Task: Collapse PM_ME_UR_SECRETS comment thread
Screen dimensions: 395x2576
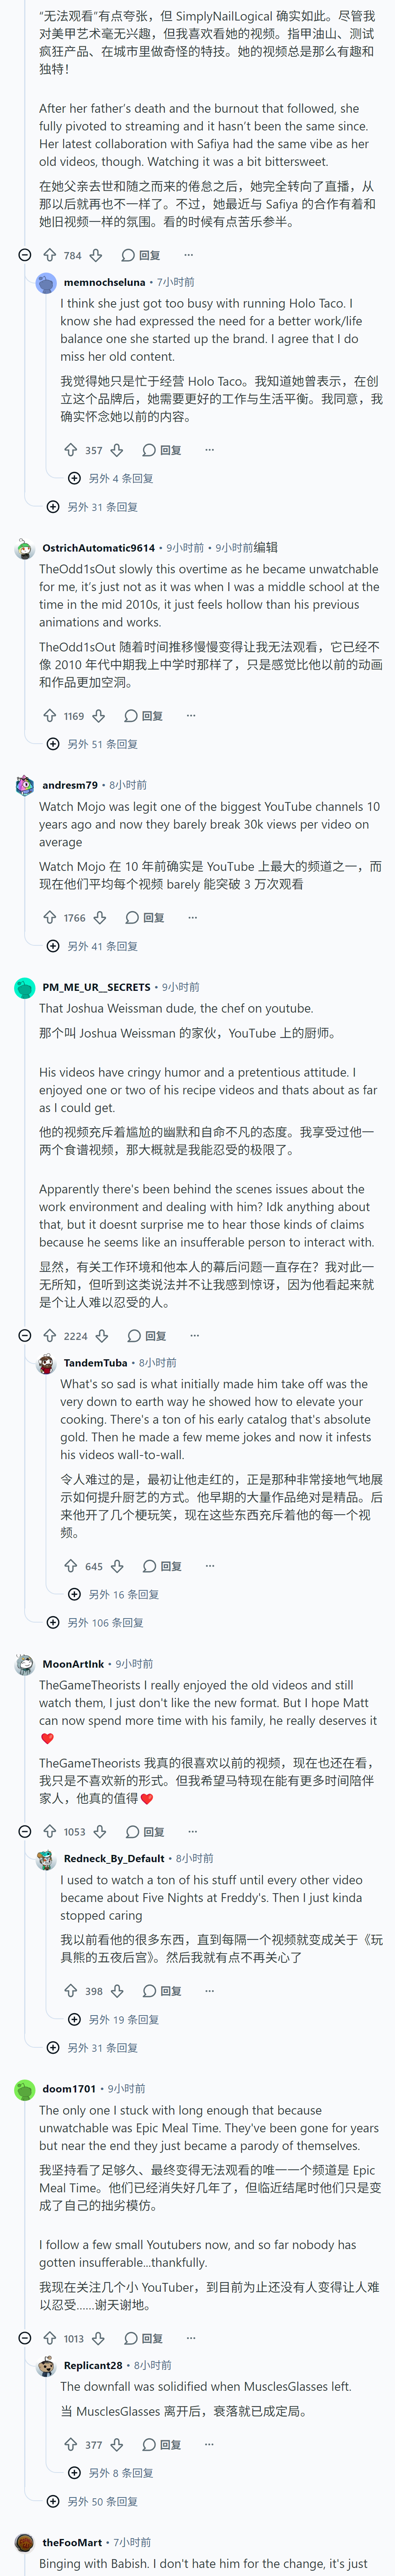Action: click(25, 1336)
